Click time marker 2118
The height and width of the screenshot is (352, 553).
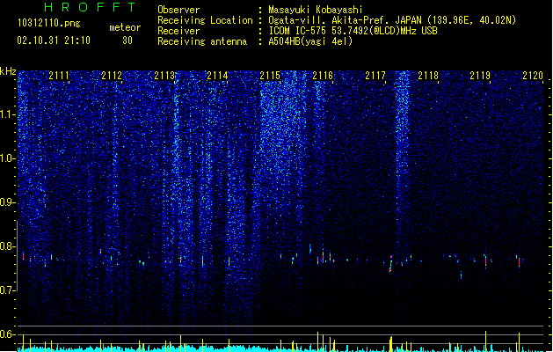tap(428, 76)
